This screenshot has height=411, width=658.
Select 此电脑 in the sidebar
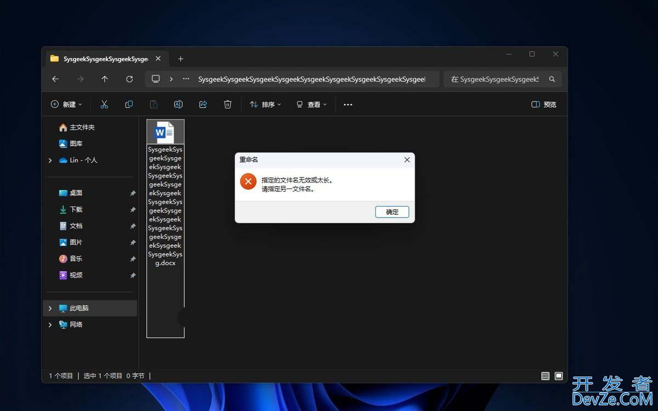90,308
